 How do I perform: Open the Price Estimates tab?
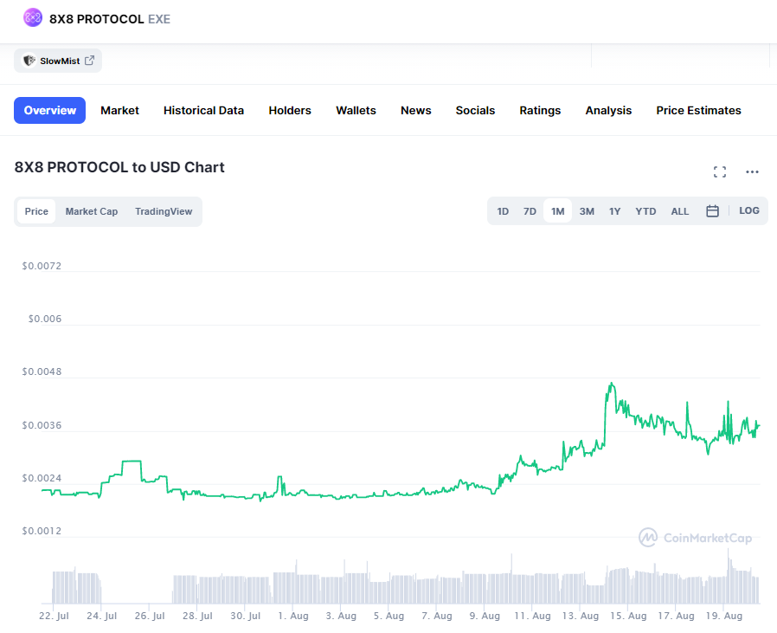[699, 110]
